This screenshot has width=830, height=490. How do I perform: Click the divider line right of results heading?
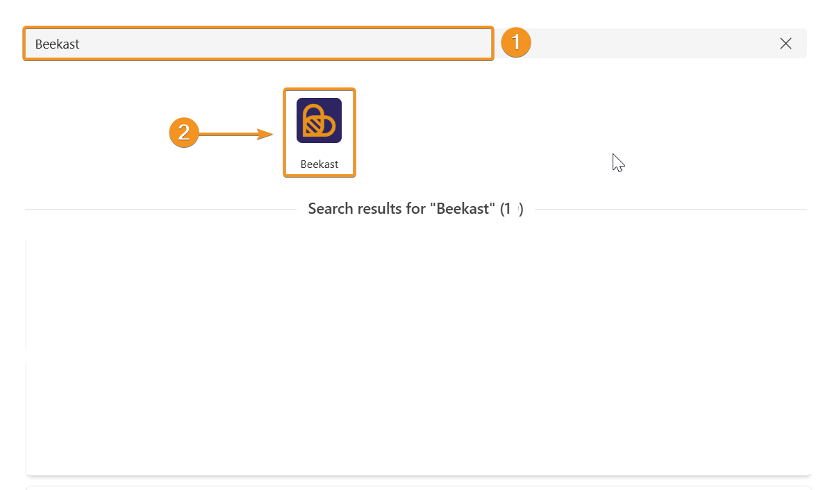click(x=671, y=209)
